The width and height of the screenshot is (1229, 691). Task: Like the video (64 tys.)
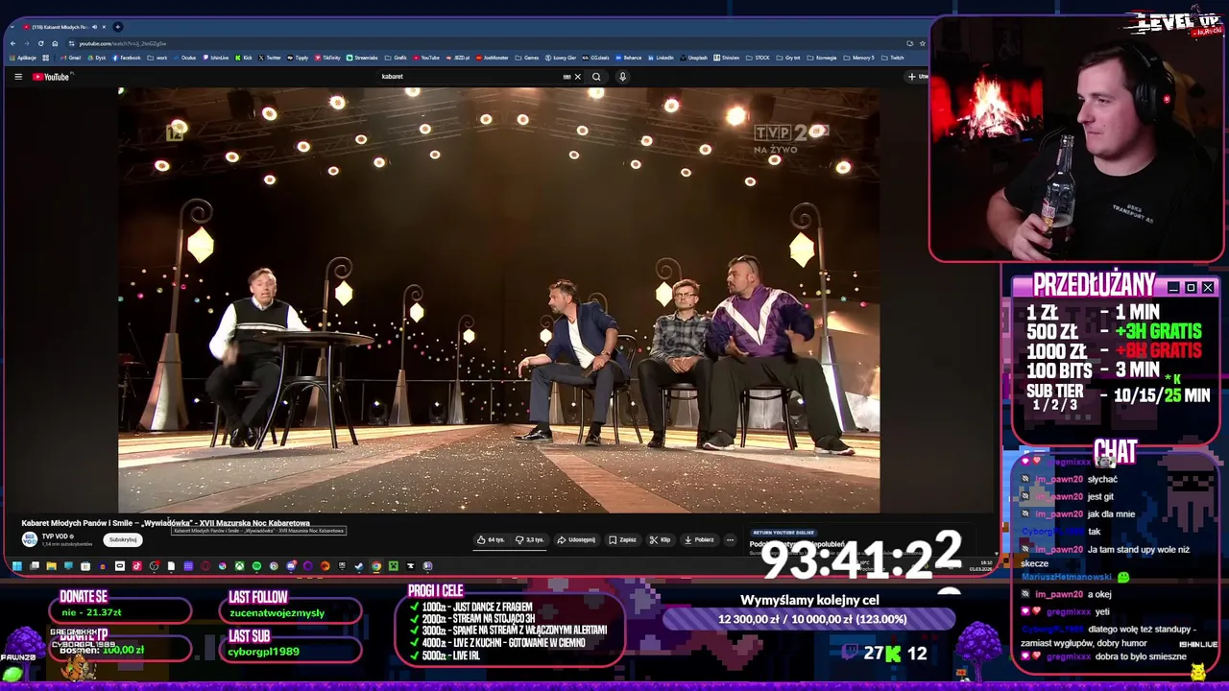pos(492,539)
